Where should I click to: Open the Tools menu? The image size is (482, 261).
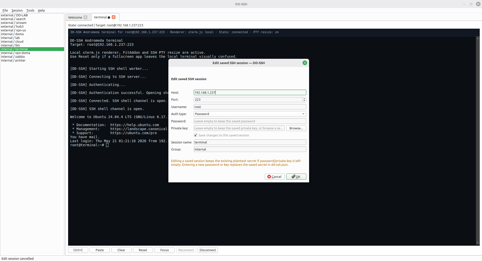pos(30,10)
